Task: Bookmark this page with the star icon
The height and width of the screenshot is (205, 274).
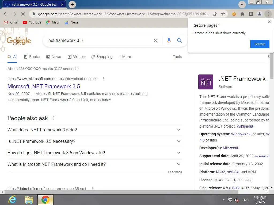Action: pyautogui.click(x=223, y=14)
